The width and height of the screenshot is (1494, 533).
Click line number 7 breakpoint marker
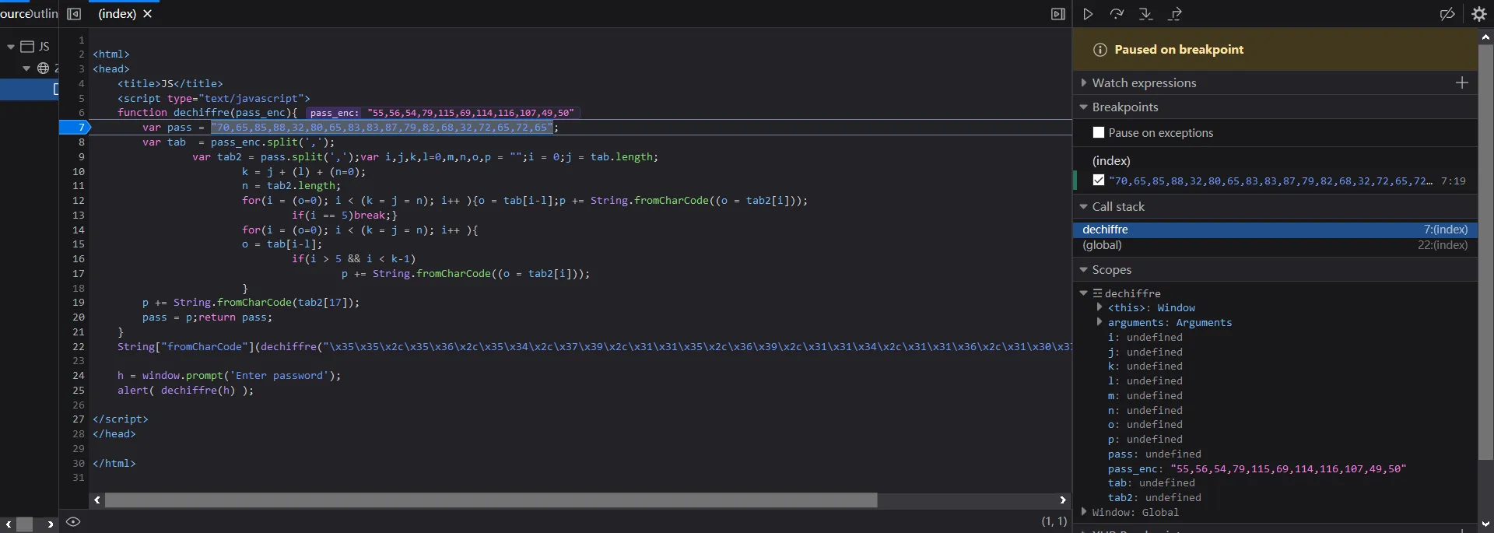[75, 127]
